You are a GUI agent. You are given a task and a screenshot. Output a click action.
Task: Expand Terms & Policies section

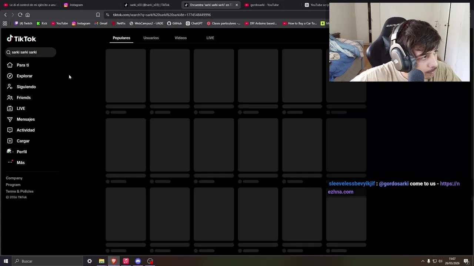coord(20,191)
